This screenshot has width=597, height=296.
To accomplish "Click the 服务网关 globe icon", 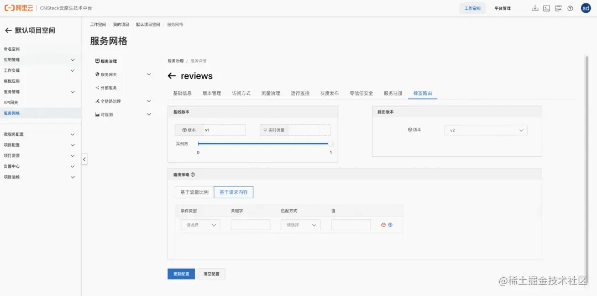I will [x=97, y=74].
